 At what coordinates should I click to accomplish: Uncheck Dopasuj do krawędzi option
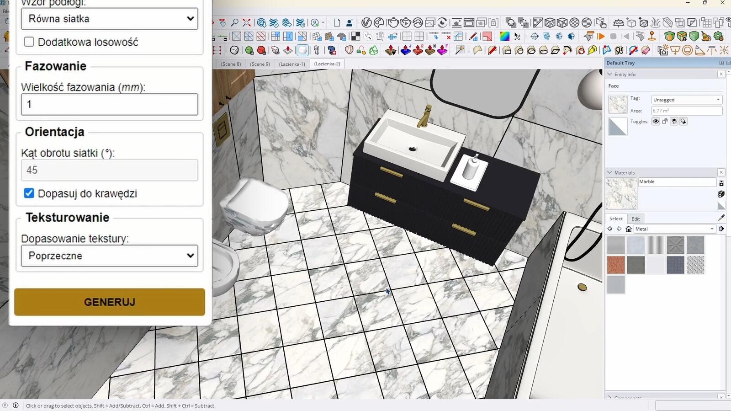coord(29,193)
